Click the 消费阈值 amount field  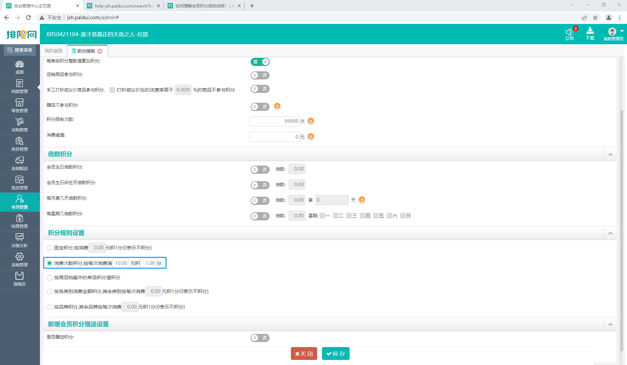[275, 137]
